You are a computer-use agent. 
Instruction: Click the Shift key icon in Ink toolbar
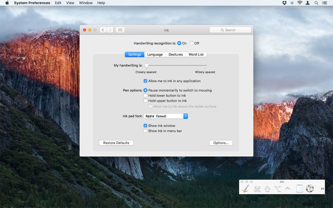(x=267, y=189)
